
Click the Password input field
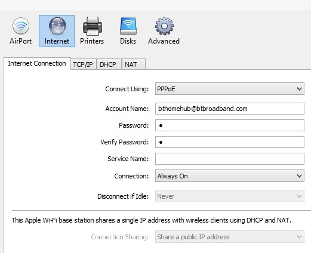click(230, 125)
